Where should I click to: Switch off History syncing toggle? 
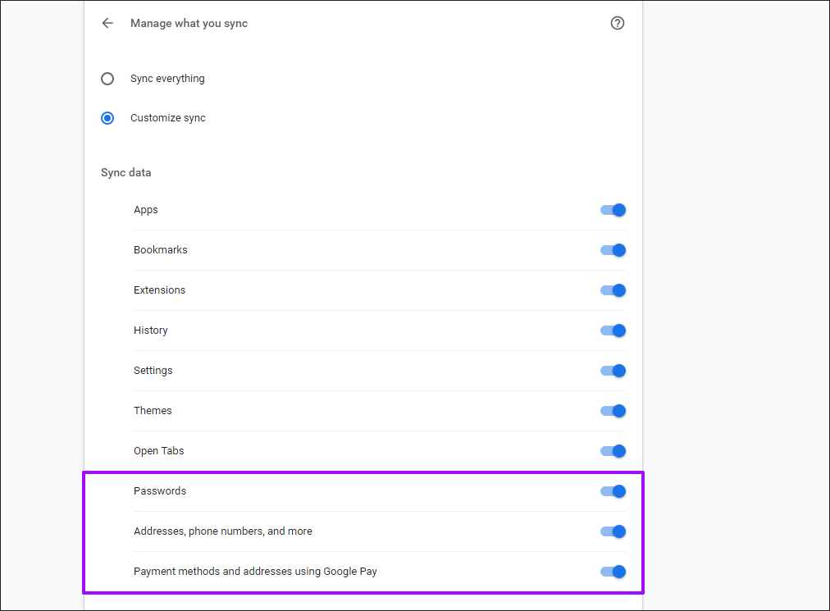(x=613, y=331)
